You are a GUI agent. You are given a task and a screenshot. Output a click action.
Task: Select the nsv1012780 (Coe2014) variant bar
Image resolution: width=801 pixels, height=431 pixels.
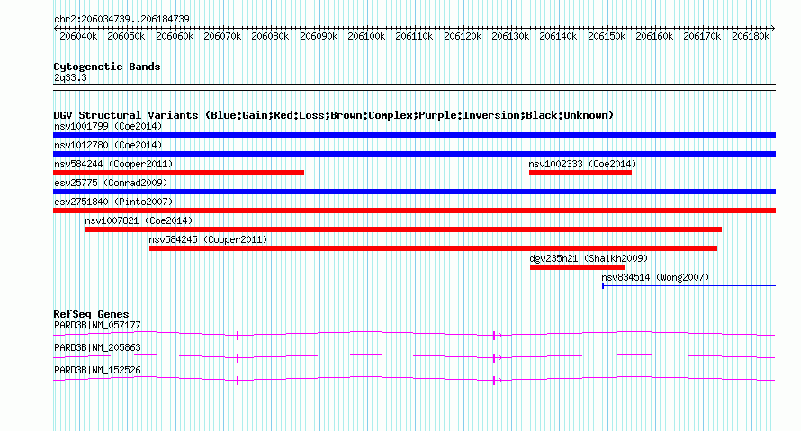tap(414, 154)
